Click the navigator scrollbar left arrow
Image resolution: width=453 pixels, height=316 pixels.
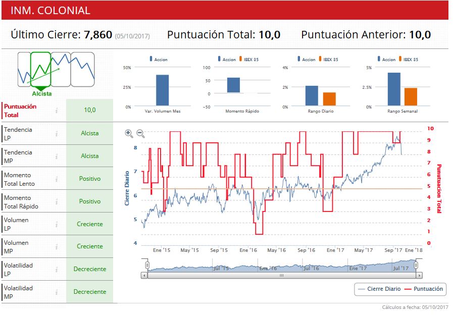144,276
